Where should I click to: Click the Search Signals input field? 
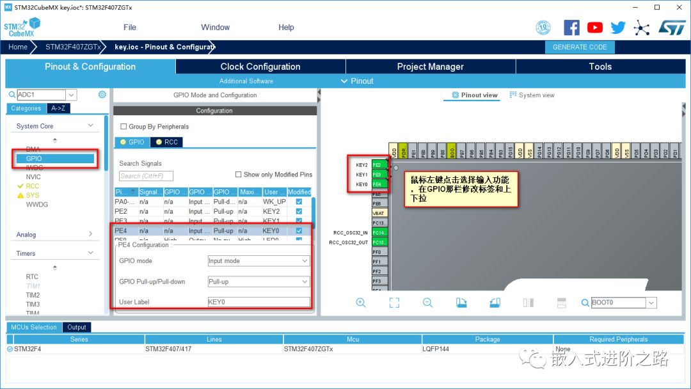click(x=146, y=176)
